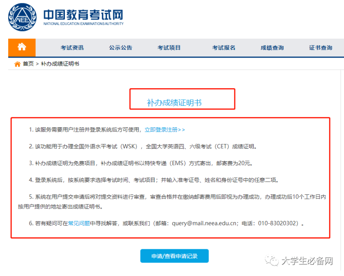Click the blue 补办成绩证明书 page heading
Viewport: 344px width, 276px height.
[174, 102]
